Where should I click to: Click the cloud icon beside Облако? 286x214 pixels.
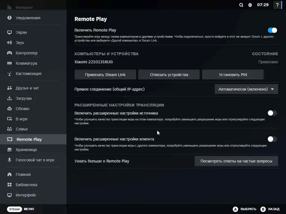click(9, 109)
